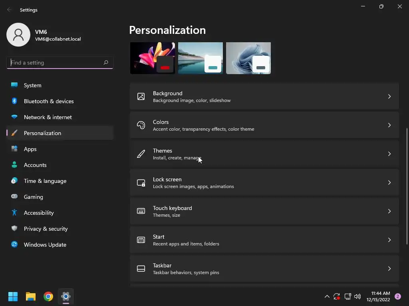Click the Apps icon in sidebar
Image resolution: width=409 pixels, height=306 pixels.
(14, 149)
